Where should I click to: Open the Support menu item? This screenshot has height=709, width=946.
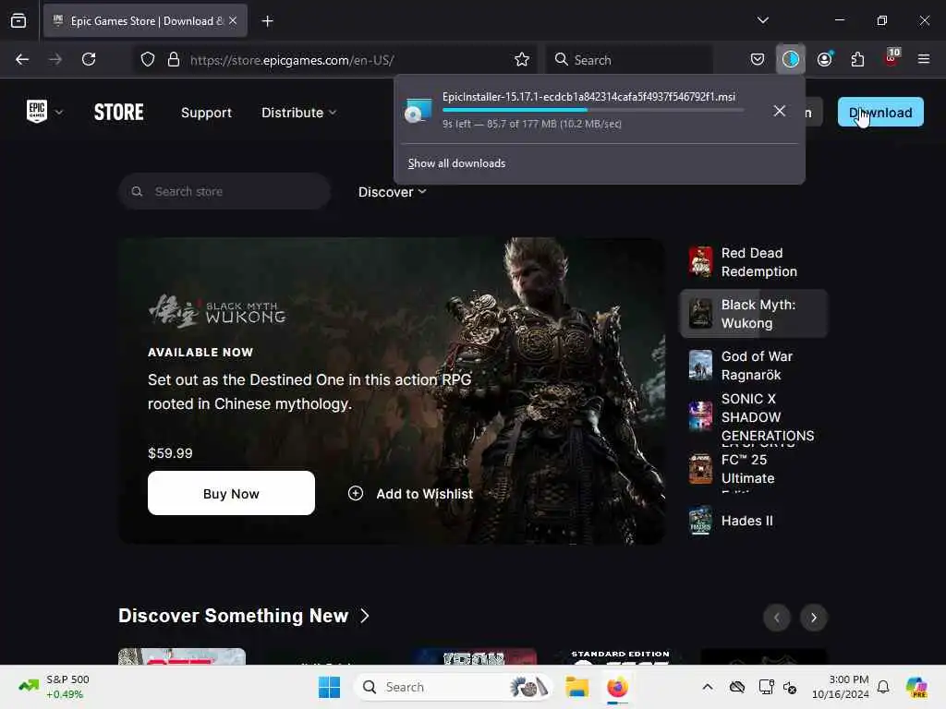coord(206,113)
